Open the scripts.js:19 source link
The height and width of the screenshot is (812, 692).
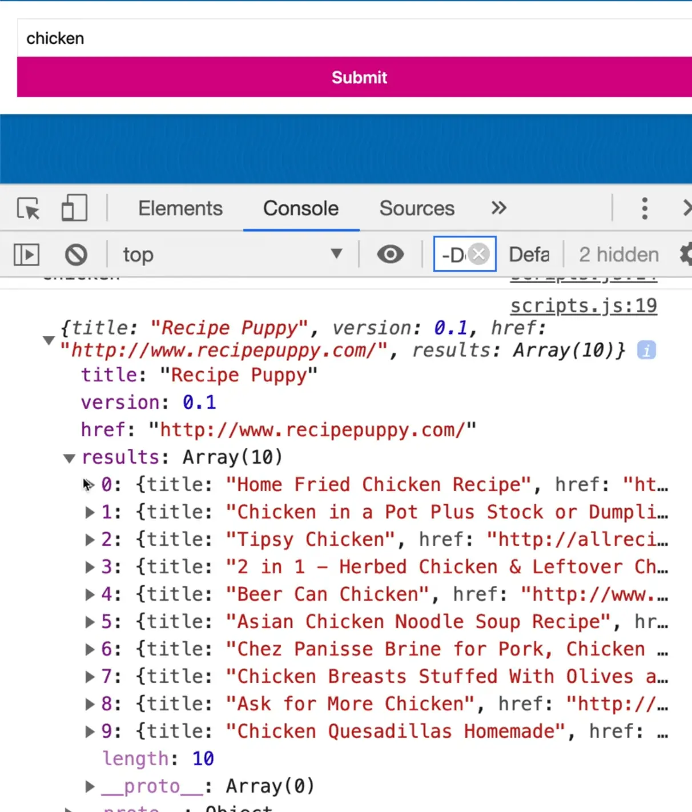[584, 305]
